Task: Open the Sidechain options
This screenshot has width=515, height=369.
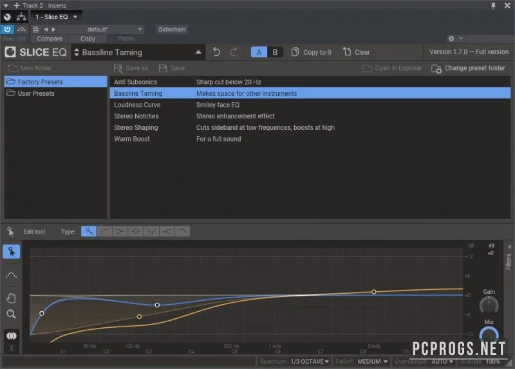Action: [172, 29]
